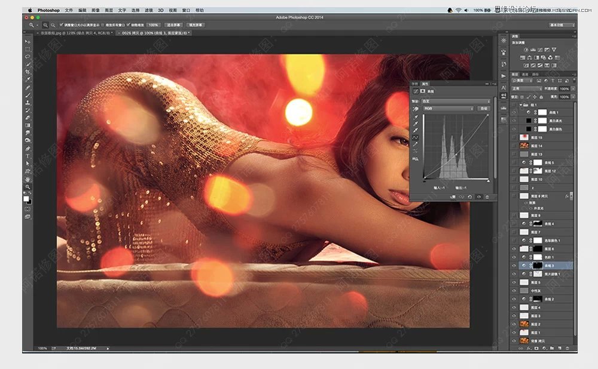Click the delete adjustment trash icon in Properties
Image resolution: width=598 pixels, height=369 pixels.
(487, 196)
